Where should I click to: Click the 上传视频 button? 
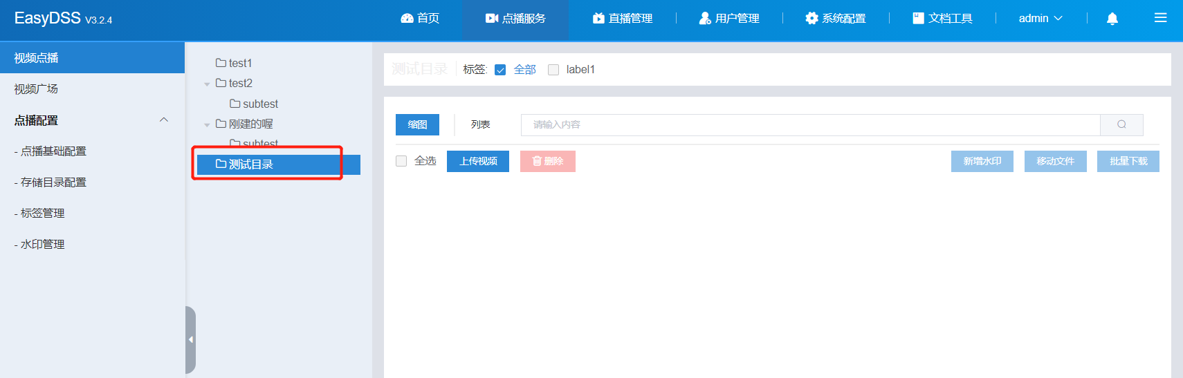(478, 161)
